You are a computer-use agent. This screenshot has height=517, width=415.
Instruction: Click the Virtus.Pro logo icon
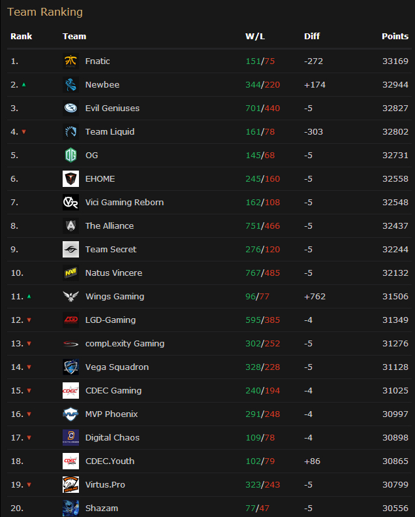(71, 485)
